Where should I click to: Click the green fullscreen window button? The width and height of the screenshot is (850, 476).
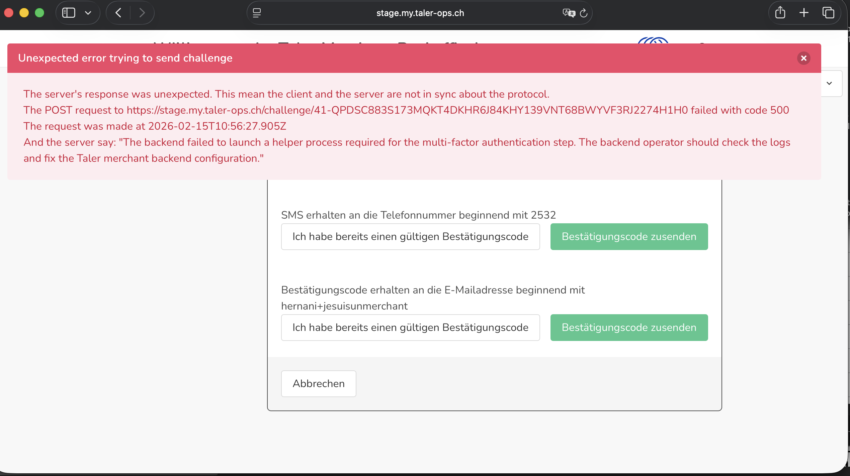[x=39, y=13]
